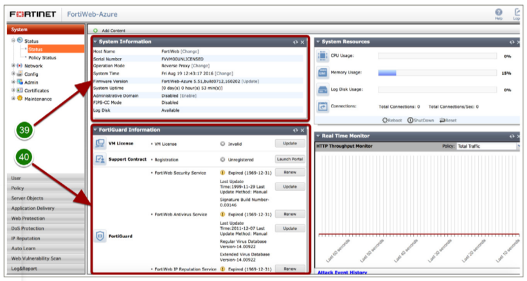This screenshot has width=527, height=281.
Task: Click the Config tree icon
Action: pos(19,73)
